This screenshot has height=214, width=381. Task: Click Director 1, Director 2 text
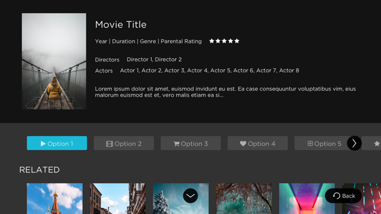point(154,59)
